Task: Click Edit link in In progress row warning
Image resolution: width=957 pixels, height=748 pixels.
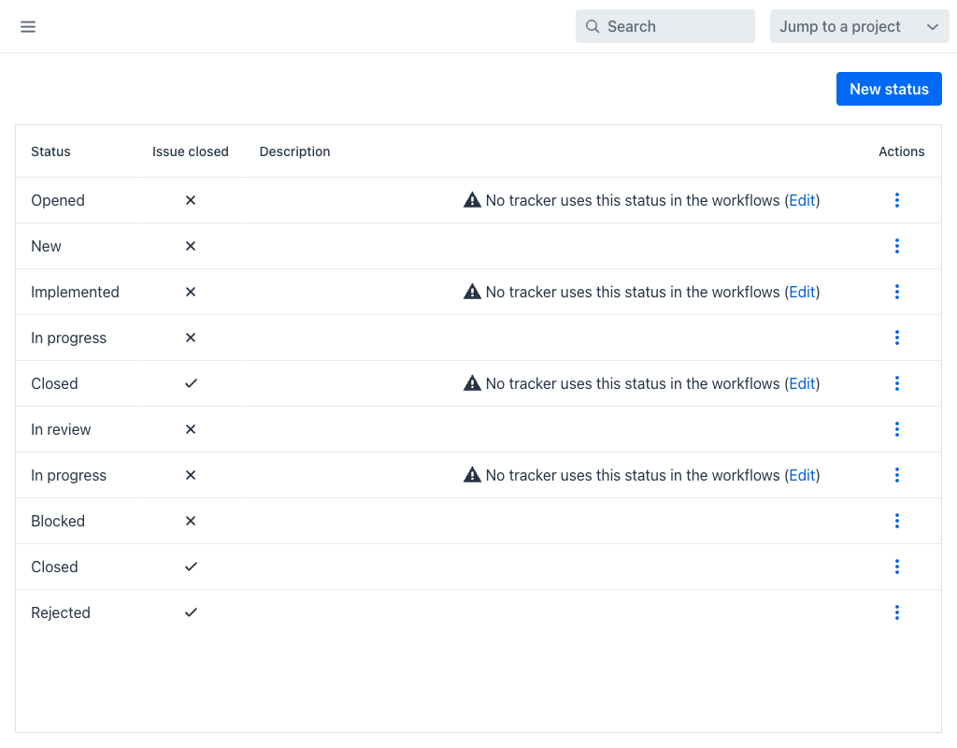Action: pos(802,475)
